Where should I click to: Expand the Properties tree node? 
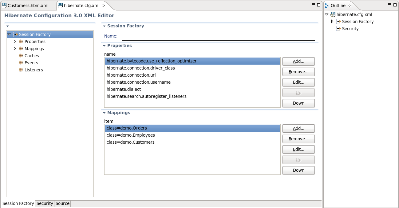point(14,42)
